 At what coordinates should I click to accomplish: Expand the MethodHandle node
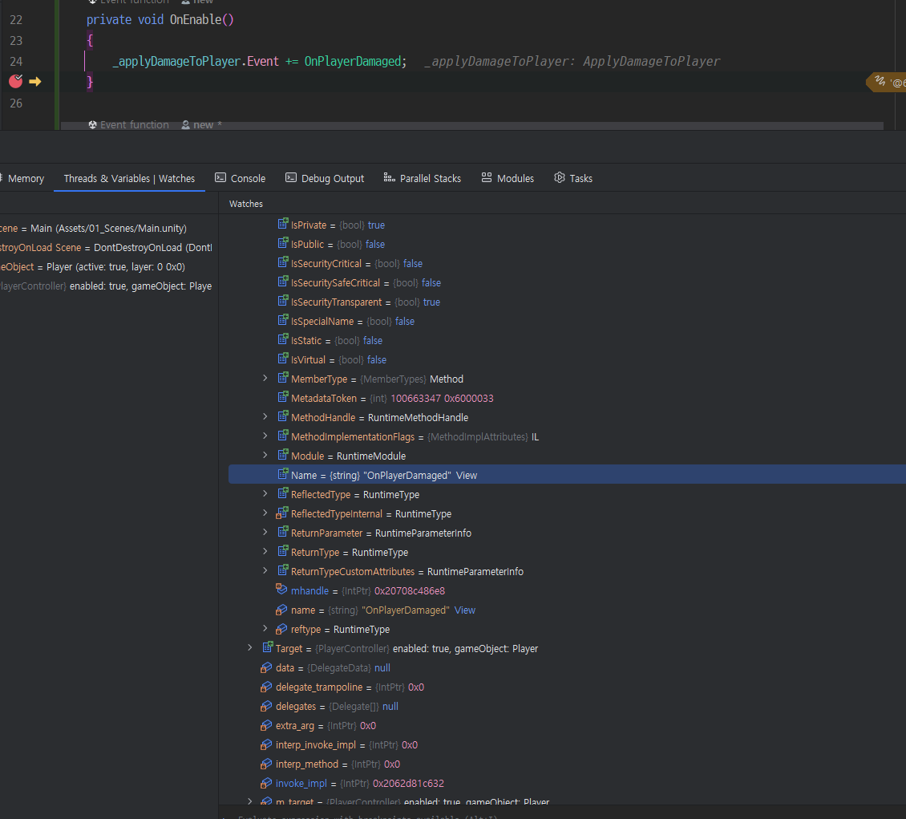[x=265, y=417]
